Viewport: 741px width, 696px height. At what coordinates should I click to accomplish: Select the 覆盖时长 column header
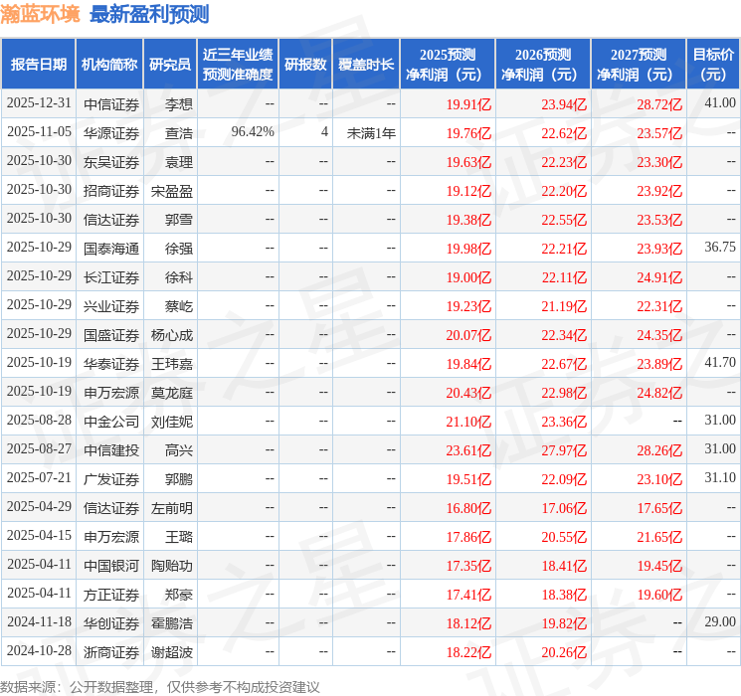tap(366, 65)
